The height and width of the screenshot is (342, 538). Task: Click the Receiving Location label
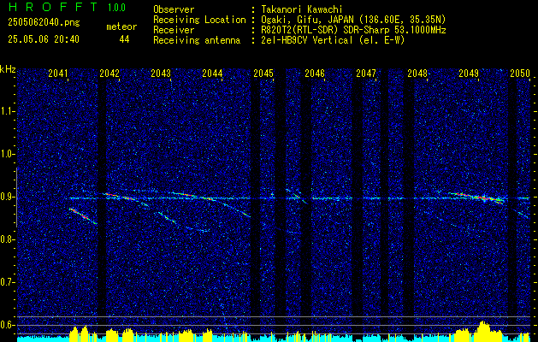199,20
